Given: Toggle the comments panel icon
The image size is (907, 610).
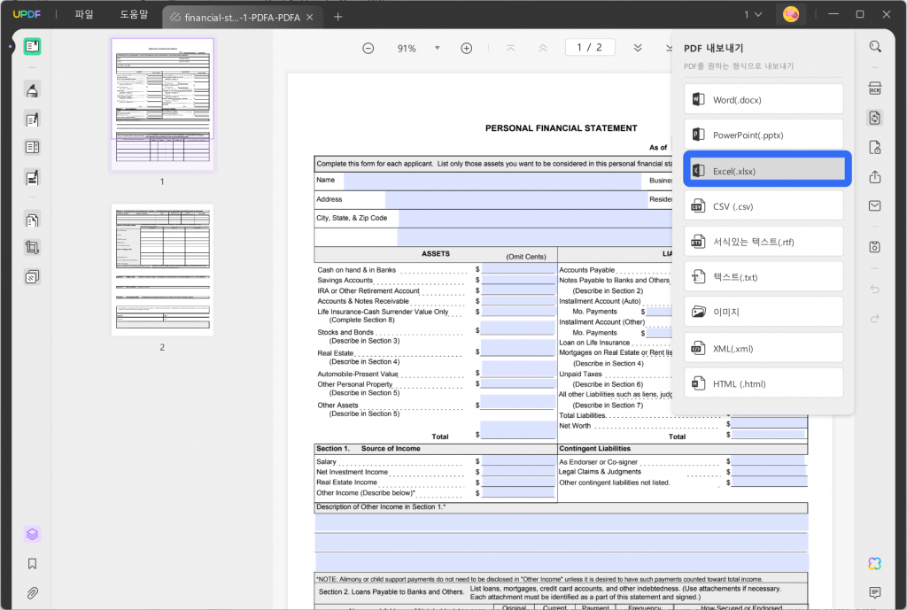Looking at the screenshot, I should 875,592.
